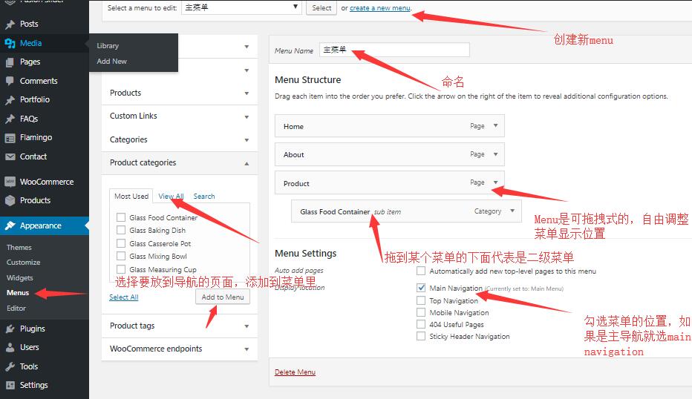
Task: Click the Pages icon in sidebar
Action: [10, 62]
